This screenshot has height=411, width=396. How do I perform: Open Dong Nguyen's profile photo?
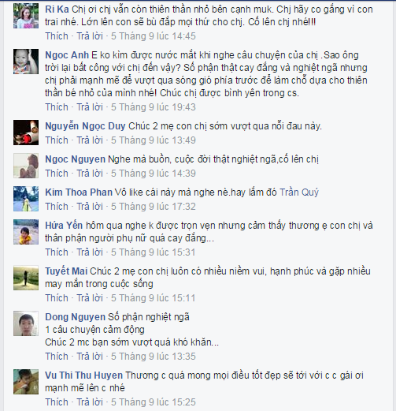26,323
